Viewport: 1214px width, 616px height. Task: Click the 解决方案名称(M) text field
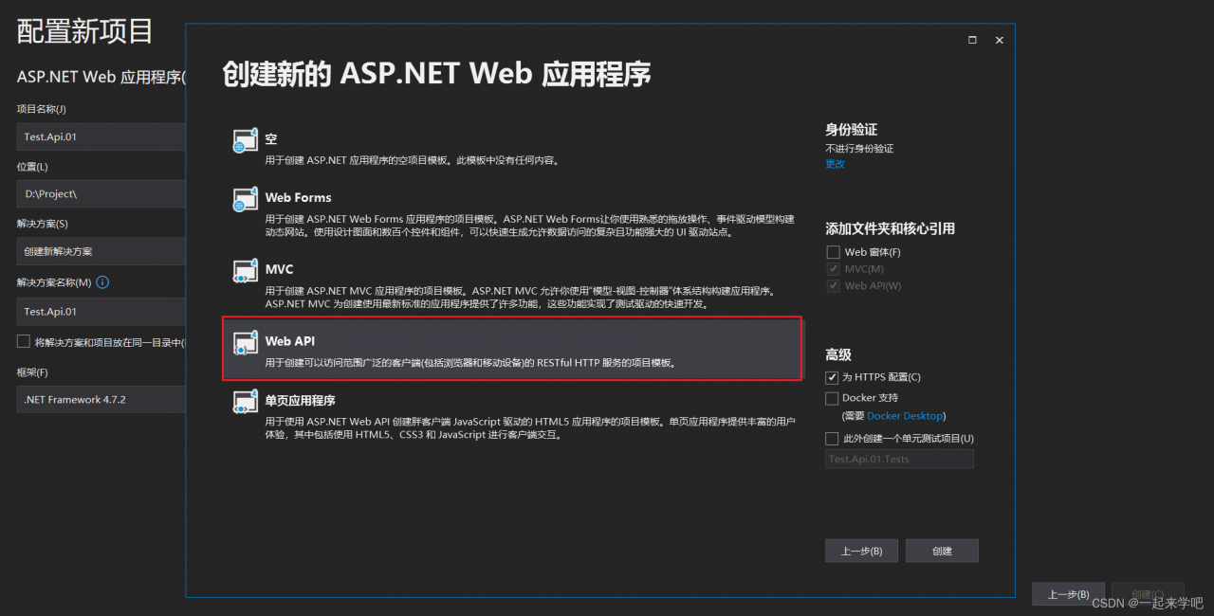pyautogui.click(x=101, y=311)
